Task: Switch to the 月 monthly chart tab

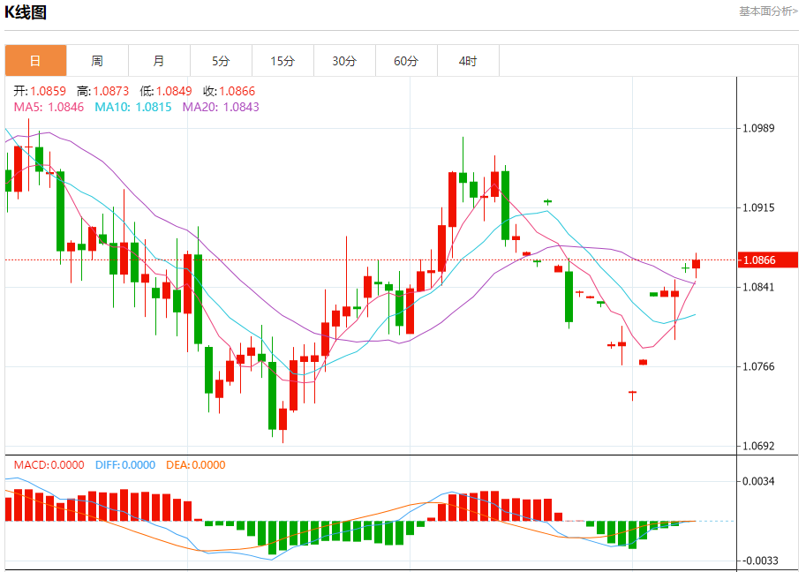Action: pyautogui.click(x=159, y=61)
